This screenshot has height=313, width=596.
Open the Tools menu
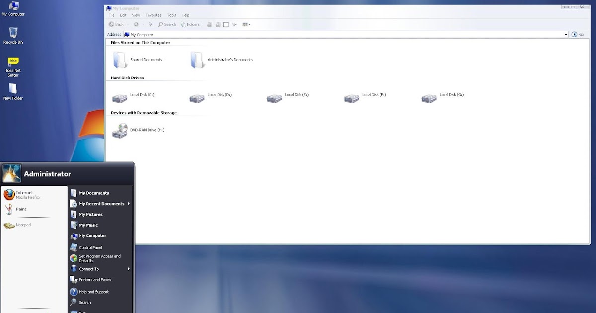(171, 15)
